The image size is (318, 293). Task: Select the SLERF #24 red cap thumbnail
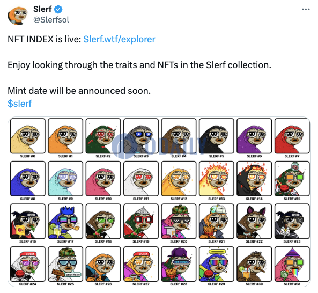[x=28, y=264]
